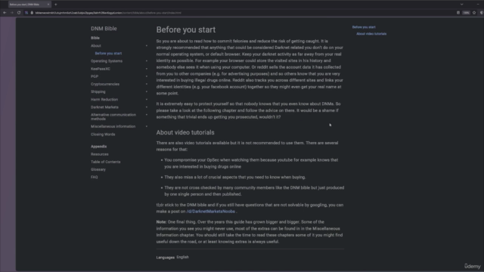Open the Cryptocurrencies chapter
Image resolution: width=484 pixels, height=272 pixels.
105,84
